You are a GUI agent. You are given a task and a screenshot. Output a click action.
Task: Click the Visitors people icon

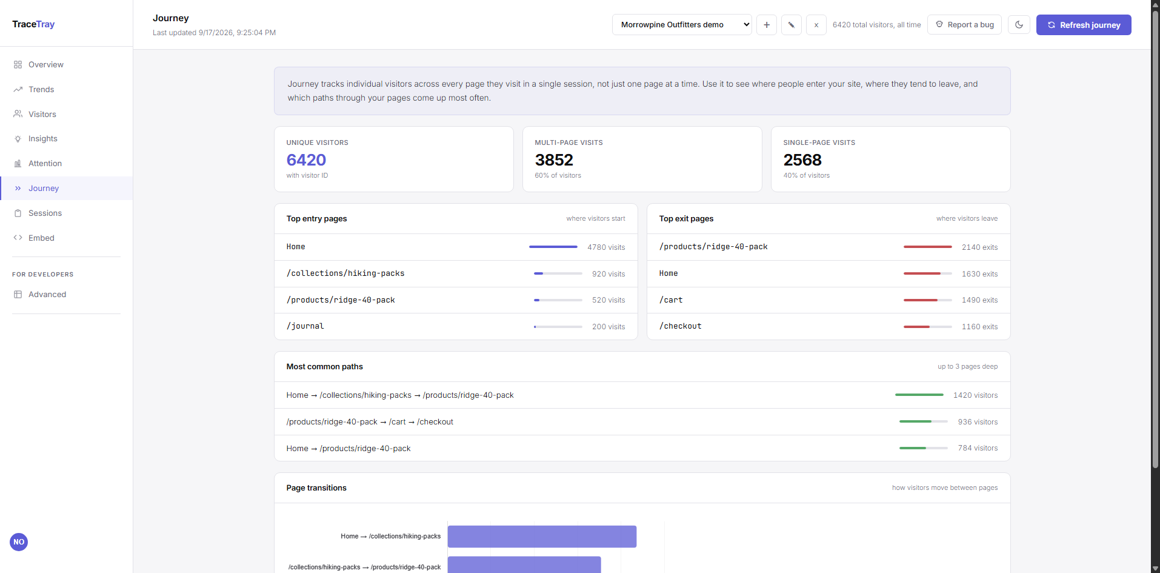coord(18,114)
